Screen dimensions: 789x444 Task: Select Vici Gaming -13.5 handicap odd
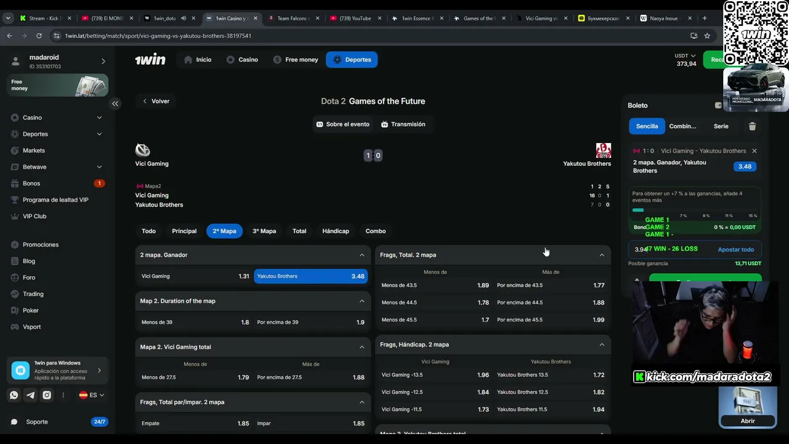click(435, 375)
